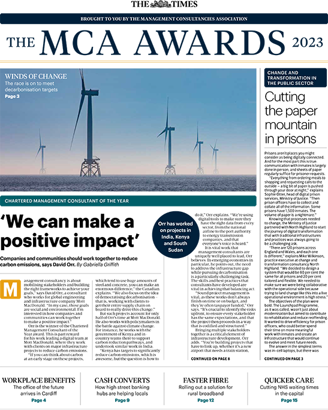
Task: Go to 'Page 4' teaser link
Action: (x=39, y=400)
